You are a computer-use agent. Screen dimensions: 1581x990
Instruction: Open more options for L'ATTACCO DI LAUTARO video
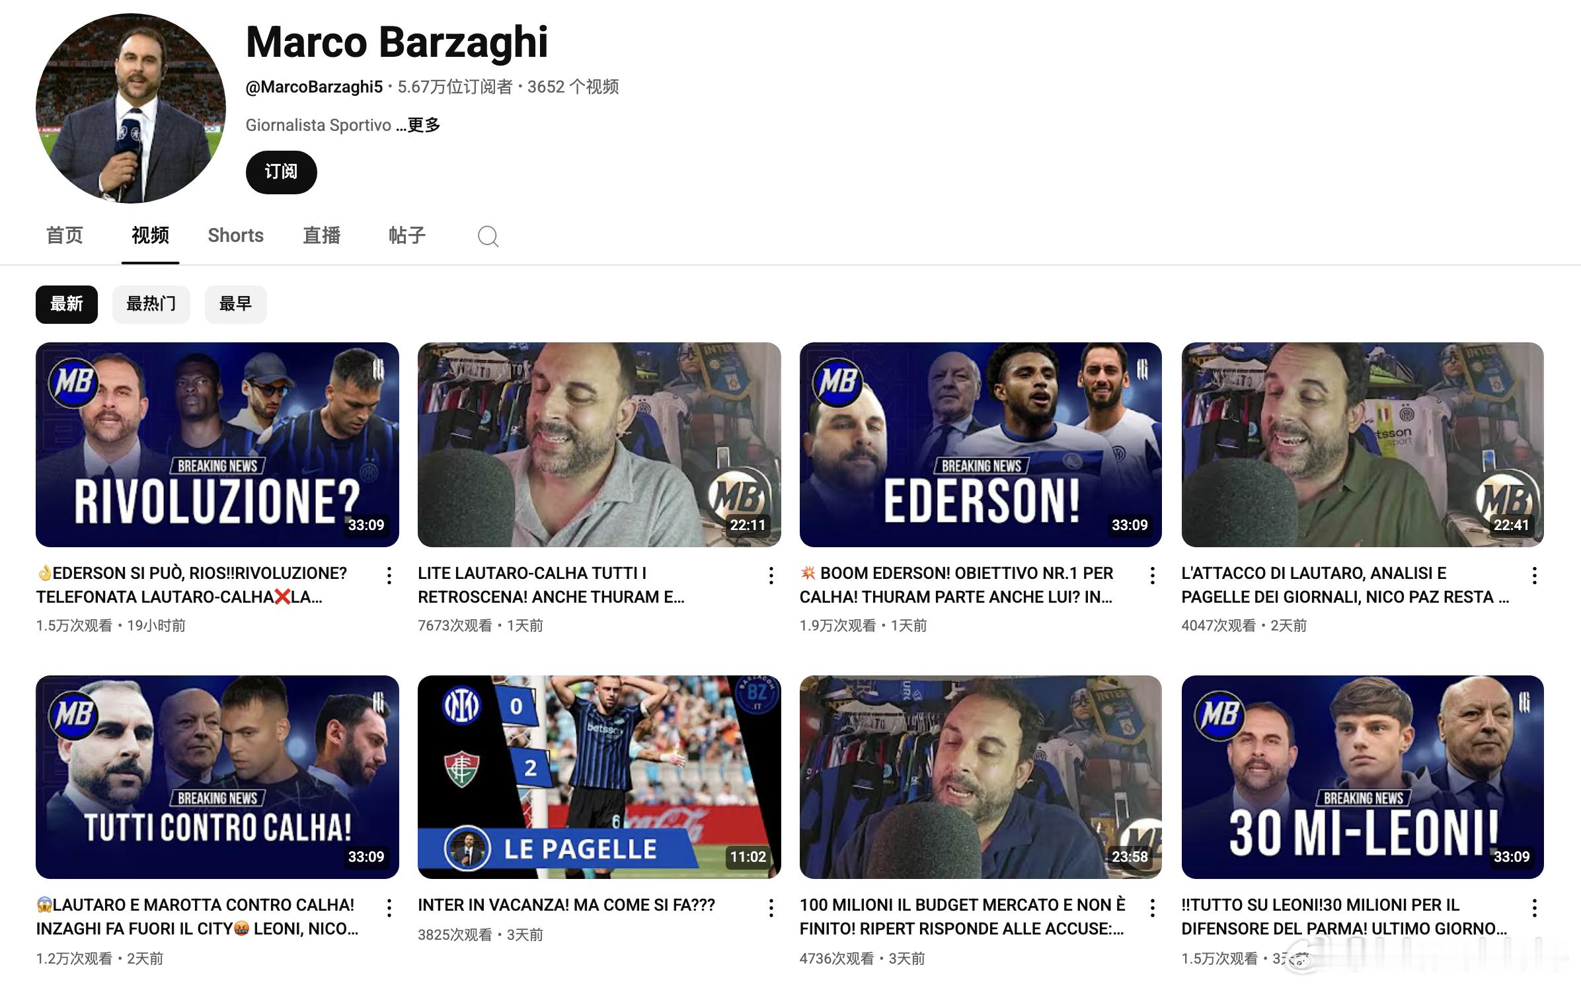pyautogui.click(x=1535, y=576)
